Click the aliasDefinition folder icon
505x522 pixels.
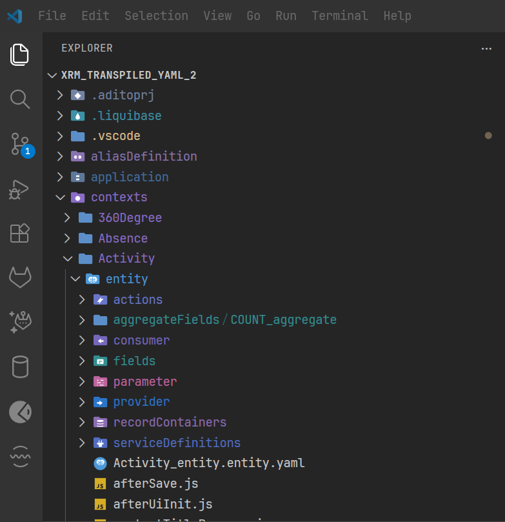tap(78, 156)
